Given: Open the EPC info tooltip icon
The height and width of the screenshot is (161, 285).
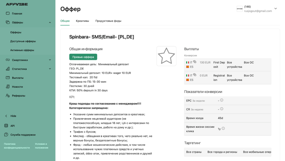Looking at the screenshot, I should click(x=222, y=100).
